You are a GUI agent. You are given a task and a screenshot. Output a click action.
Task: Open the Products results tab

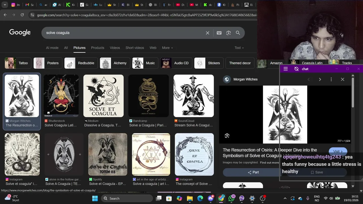pyautogui.click(x=98, y=48)
